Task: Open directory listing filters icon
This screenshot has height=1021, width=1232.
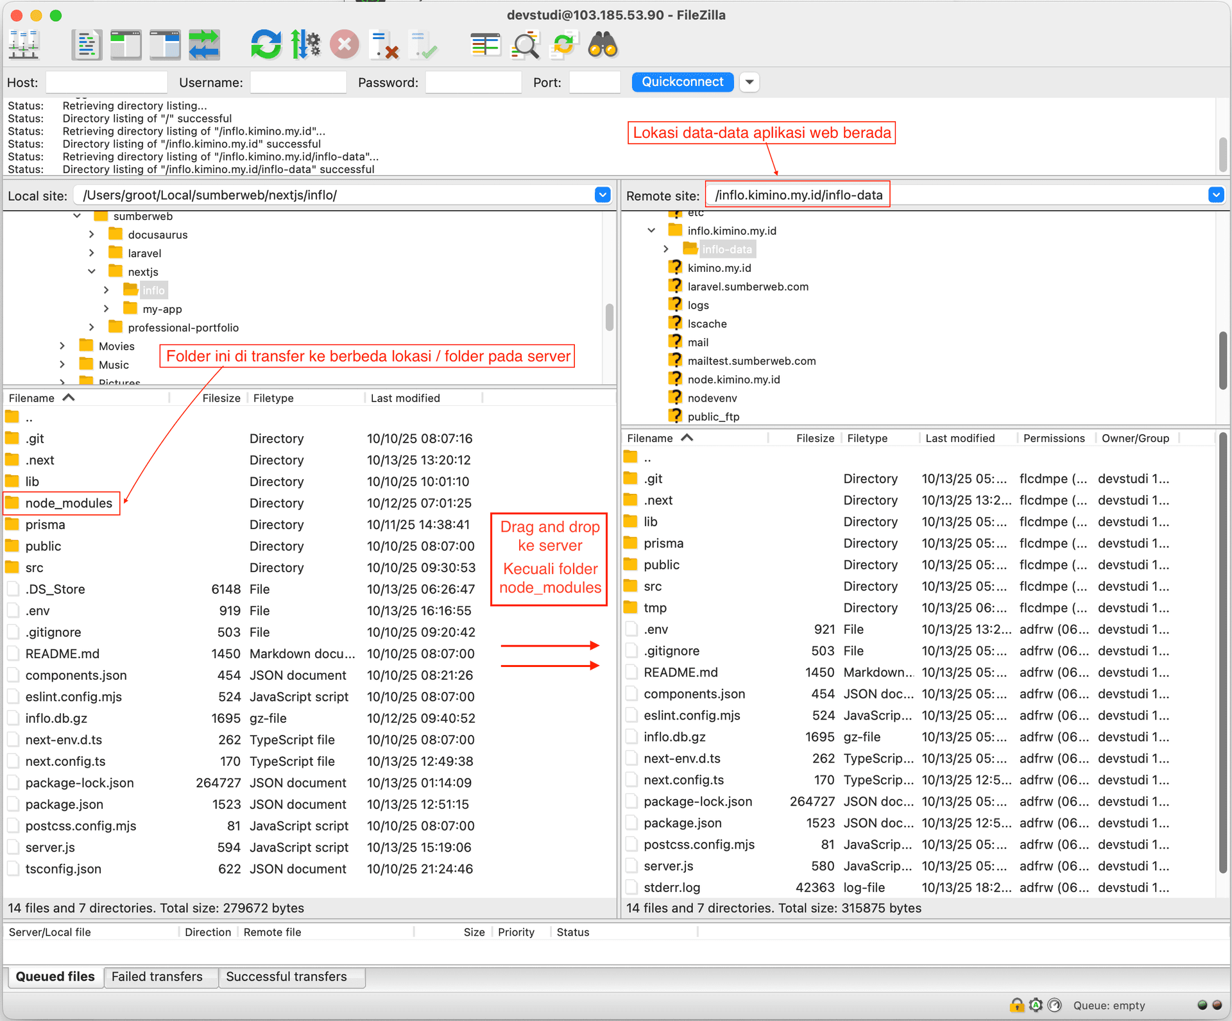Action: click(x=485, y=45)
